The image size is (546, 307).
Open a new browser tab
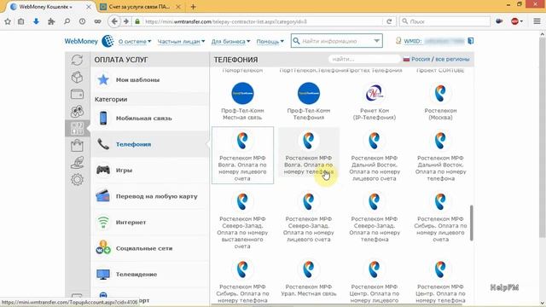(194, 7)
